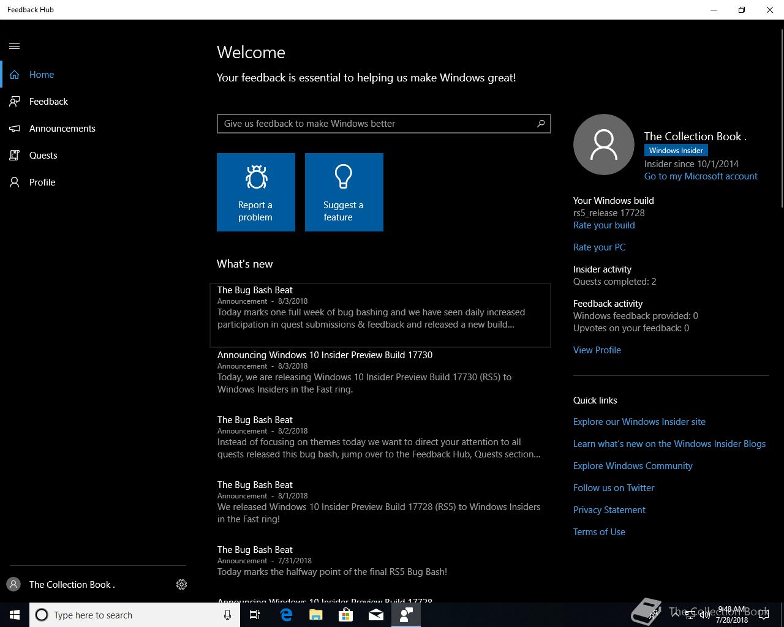Click the taskbar search microphone icon
The height and width of the screenshot is (627, 784).
tap(227, 615)
